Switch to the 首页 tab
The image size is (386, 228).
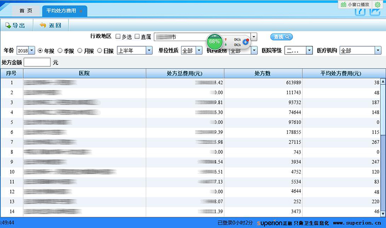(26, 10)
